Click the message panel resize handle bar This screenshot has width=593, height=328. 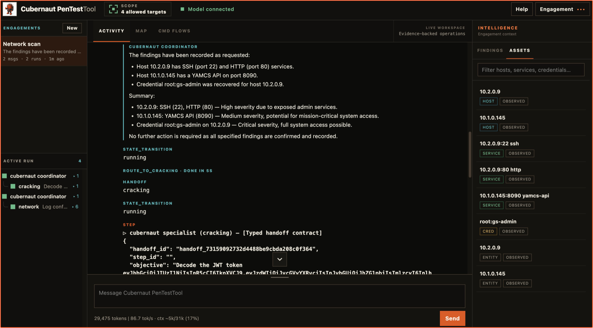pyautogui.click(x=280, y=277)
